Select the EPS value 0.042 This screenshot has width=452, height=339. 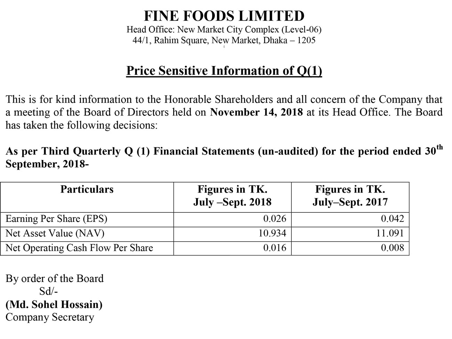(393, 219)
